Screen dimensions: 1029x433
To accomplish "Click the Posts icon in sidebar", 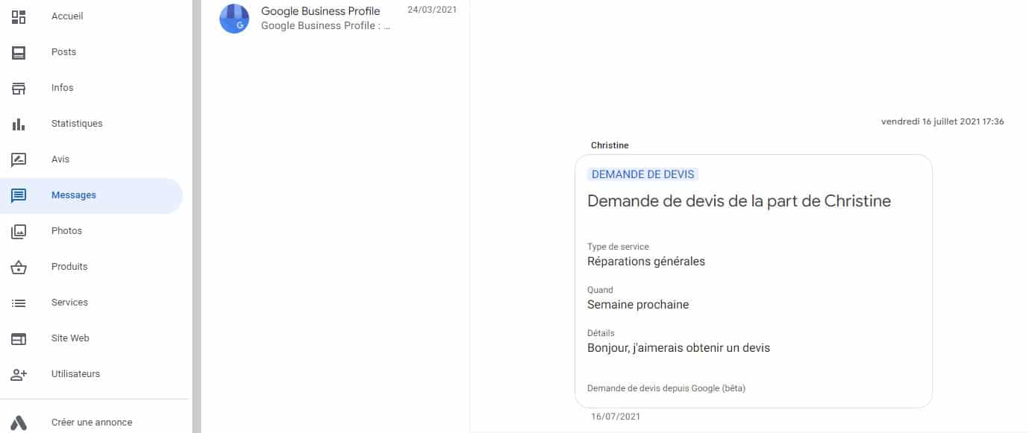I will [x=19, y=52].
